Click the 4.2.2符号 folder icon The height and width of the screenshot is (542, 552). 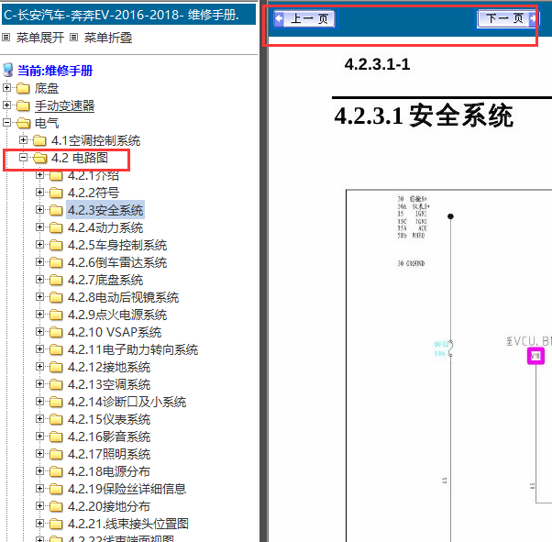pos(56,193)
